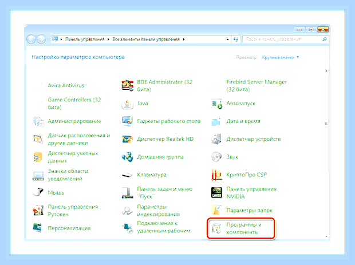Click the Back navigation button
Screen dimensions: 355x265
(31, 39)
